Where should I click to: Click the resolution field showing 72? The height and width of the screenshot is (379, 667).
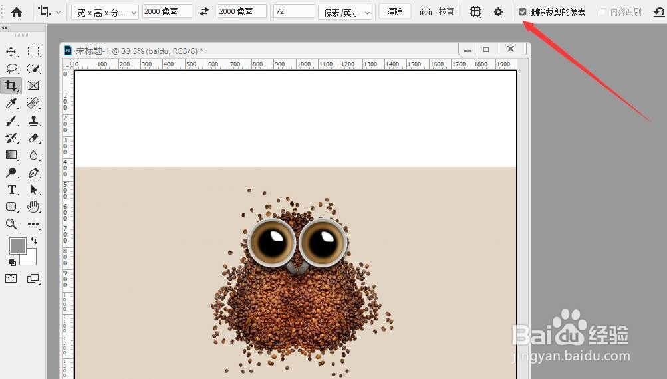pyautogui.click(x=294, y=11)
